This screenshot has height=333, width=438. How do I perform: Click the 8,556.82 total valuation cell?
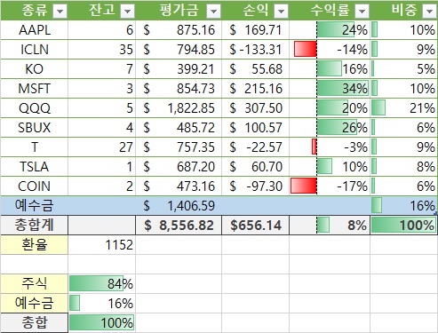179,226
